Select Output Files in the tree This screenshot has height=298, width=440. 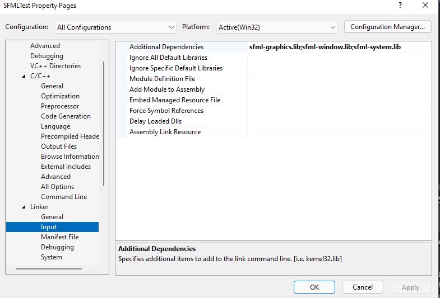[x=59, y=146]
